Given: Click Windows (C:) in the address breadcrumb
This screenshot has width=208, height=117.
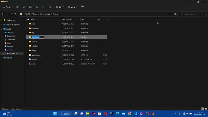Looking at the screenshot, I should tap(37, 14).
